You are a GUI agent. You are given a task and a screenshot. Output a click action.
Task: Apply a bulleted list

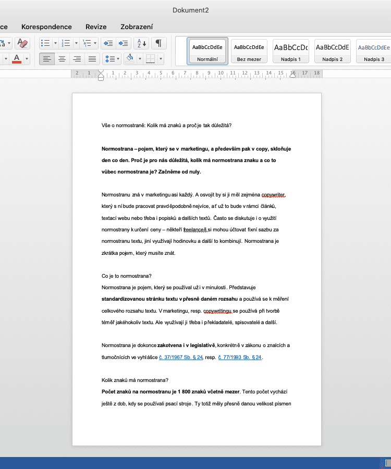(x=45, y=43)
